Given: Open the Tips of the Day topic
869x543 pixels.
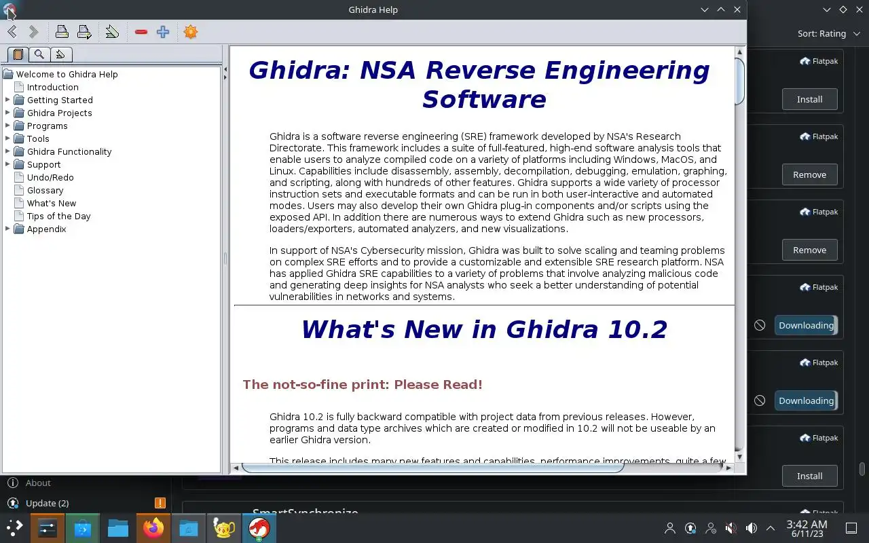Looking at the screenshot, I should pyautogui.click(x=58, y=216).
